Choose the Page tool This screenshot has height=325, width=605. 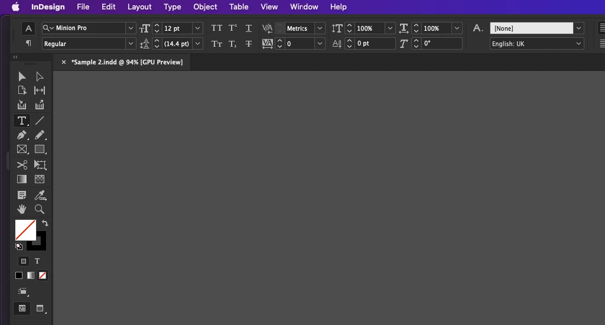pyautogui.click(x=22, y=90)
